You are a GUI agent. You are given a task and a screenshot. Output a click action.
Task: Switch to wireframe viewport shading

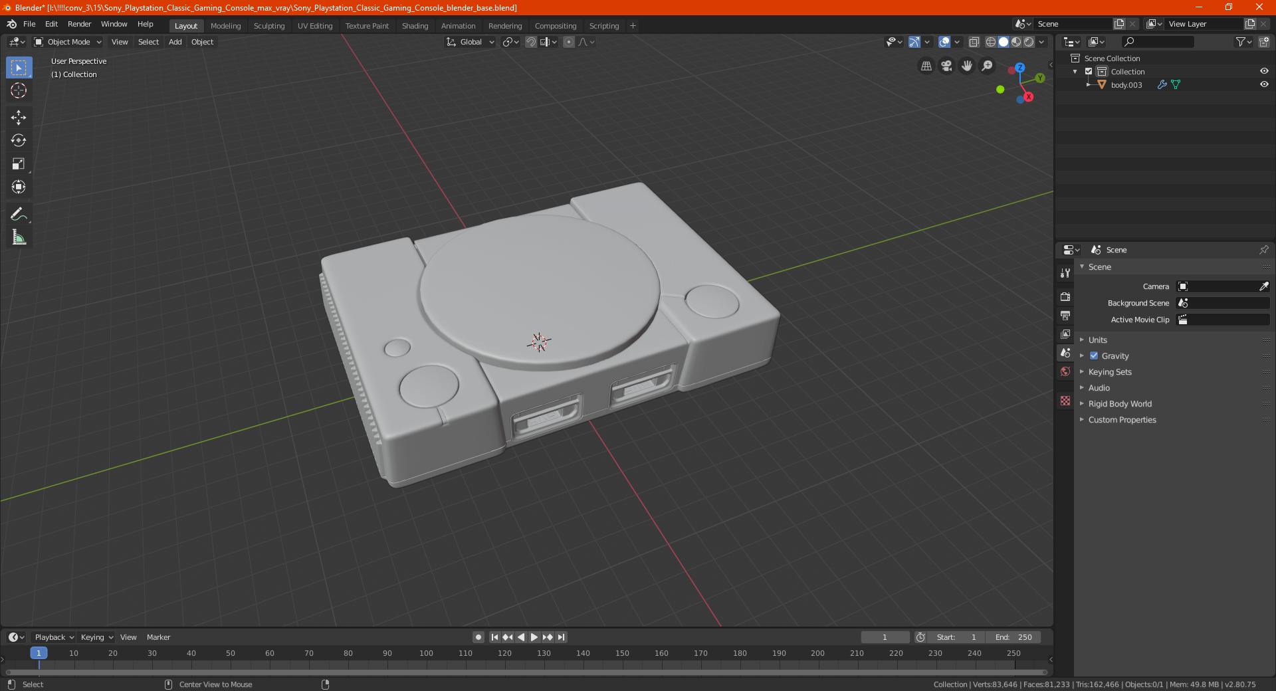990,42
